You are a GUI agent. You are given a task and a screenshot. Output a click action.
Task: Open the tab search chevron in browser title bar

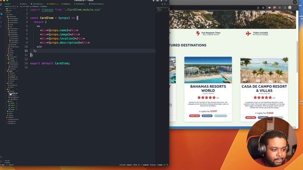click(x=295, y=2)
